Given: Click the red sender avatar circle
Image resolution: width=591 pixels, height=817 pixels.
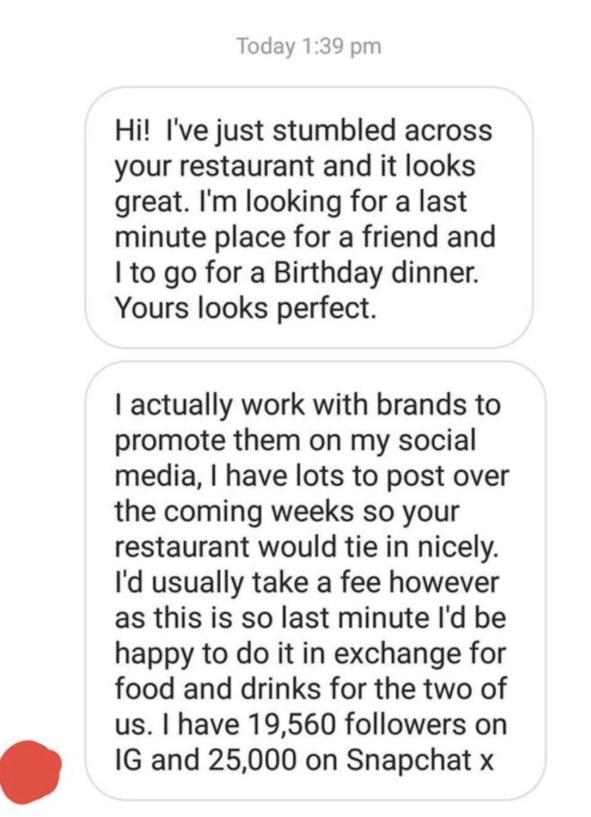Looking at the screenshot, I should [x=30, y=772].
